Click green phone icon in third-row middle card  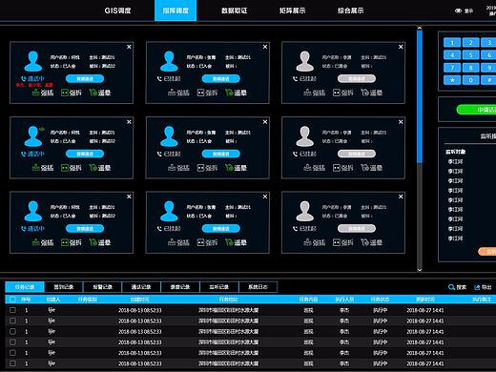coord(229,242)
